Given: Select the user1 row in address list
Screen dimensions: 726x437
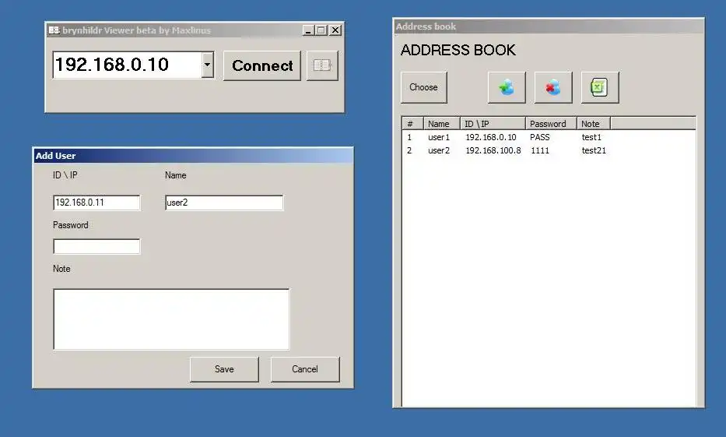Looking at the screenshot, I should tap(549, 137).
